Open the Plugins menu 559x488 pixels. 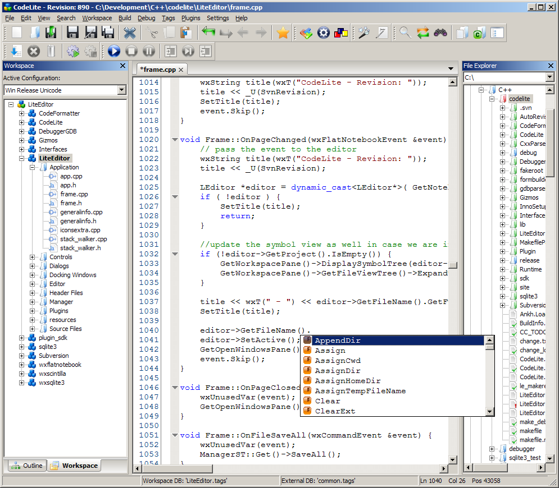point(190,18)
